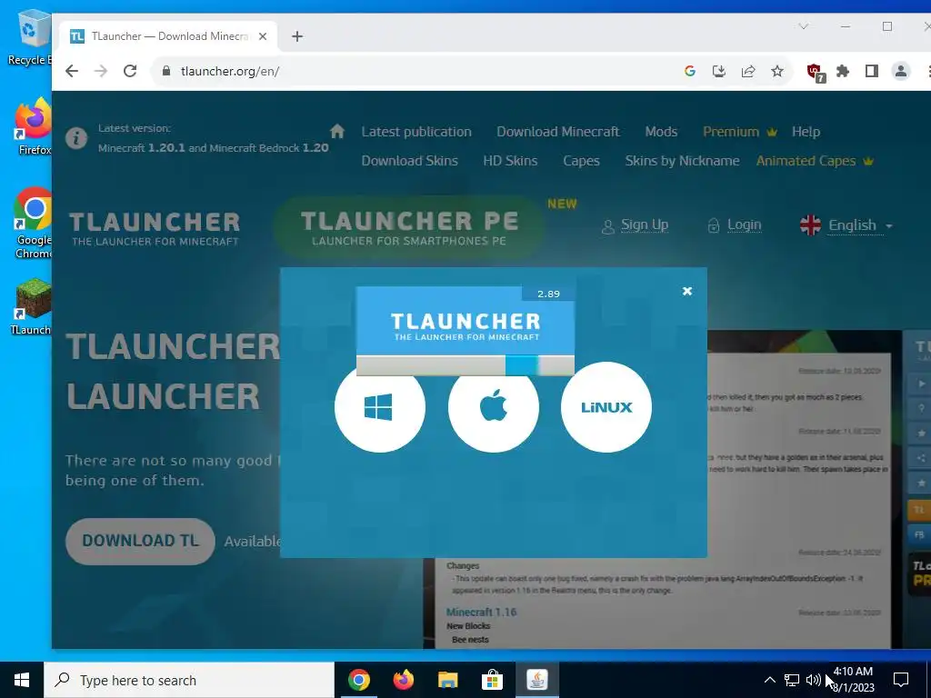The height and width of the screenshot is (698, 931).
Task: Open Download Minecraft menu item
Action: (x=557, y=132)
